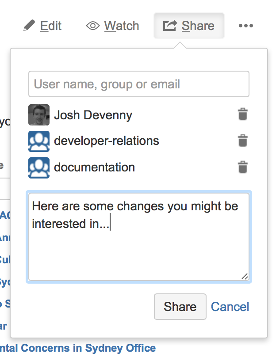Image resolution: width=276 pixels, height=357 pixels.
Task: Click the Watch text label
Action: tap(122, 26)
